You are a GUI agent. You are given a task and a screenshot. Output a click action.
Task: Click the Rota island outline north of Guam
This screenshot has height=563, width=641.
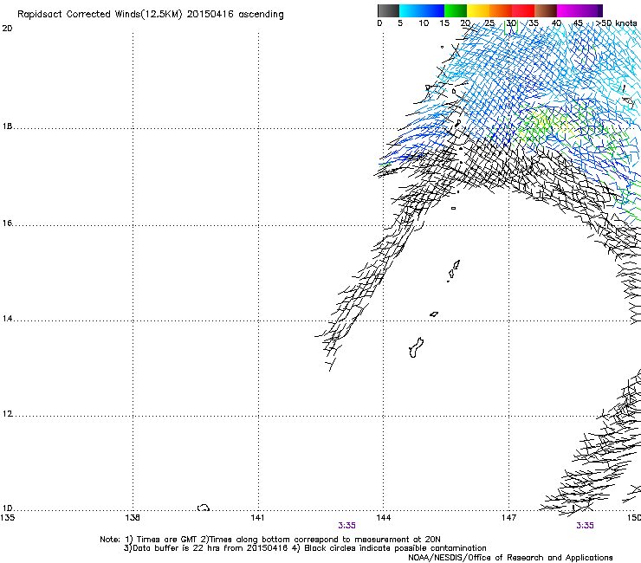[434, 314]
